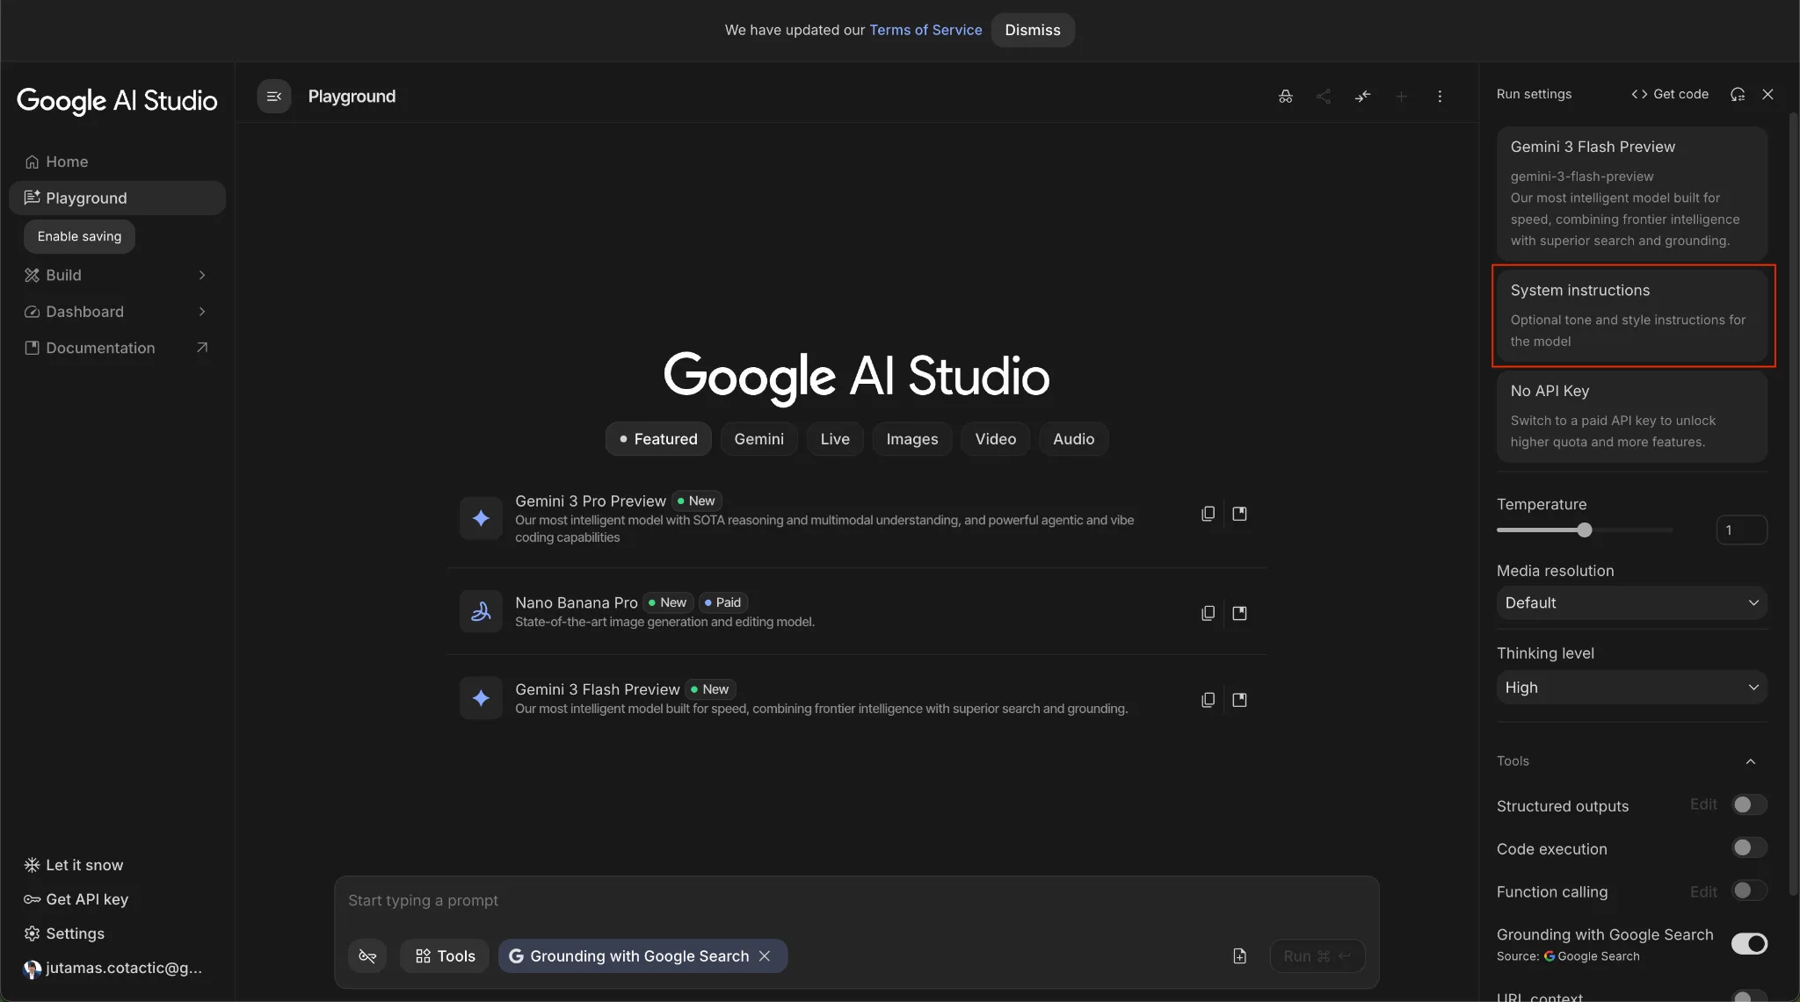Toggle the incognito temporary chat icon
The width and height of the screenshot is (1800, 1002).
click(1285, 97)
